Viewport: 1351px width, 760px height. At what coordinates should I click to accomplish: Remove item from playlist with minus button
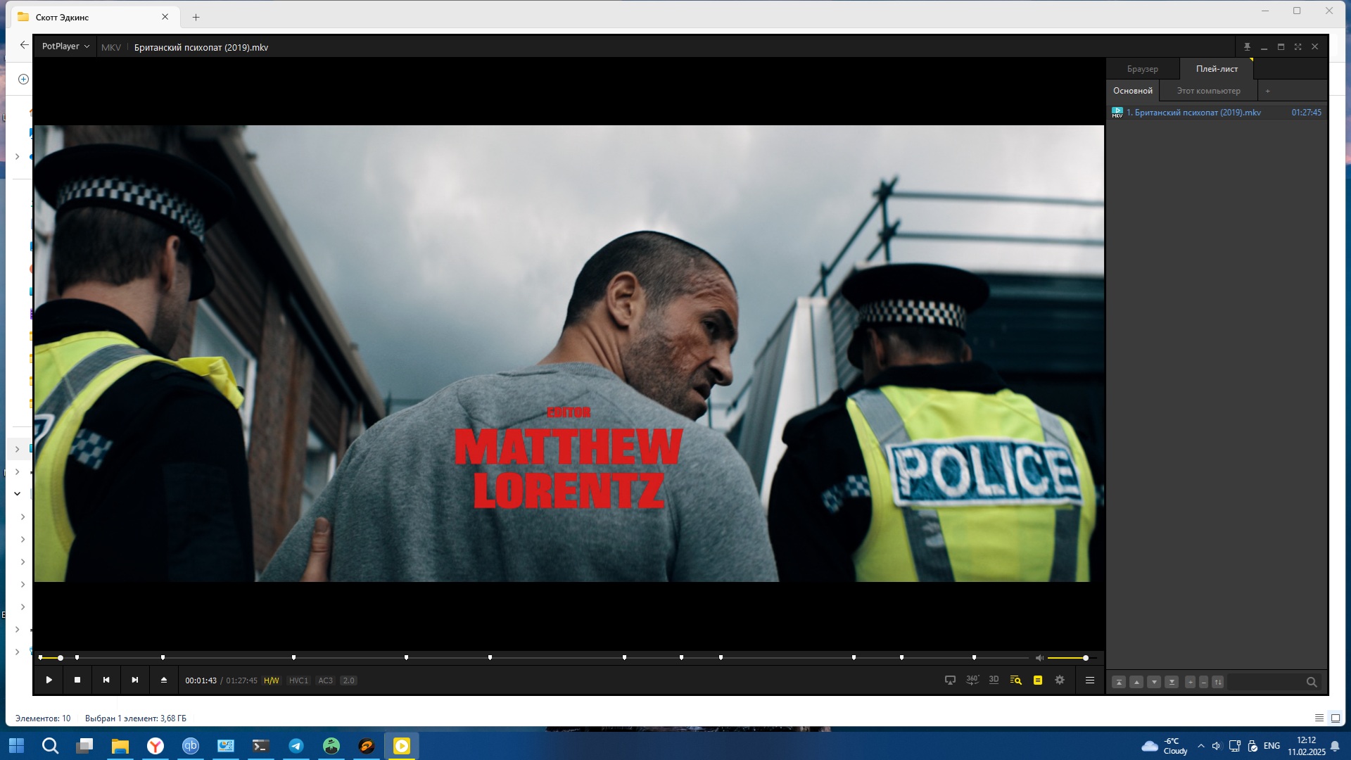pos(1204,682)
